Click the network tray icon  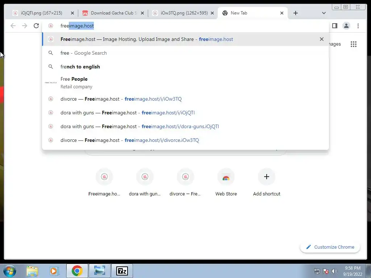[317, 271]
